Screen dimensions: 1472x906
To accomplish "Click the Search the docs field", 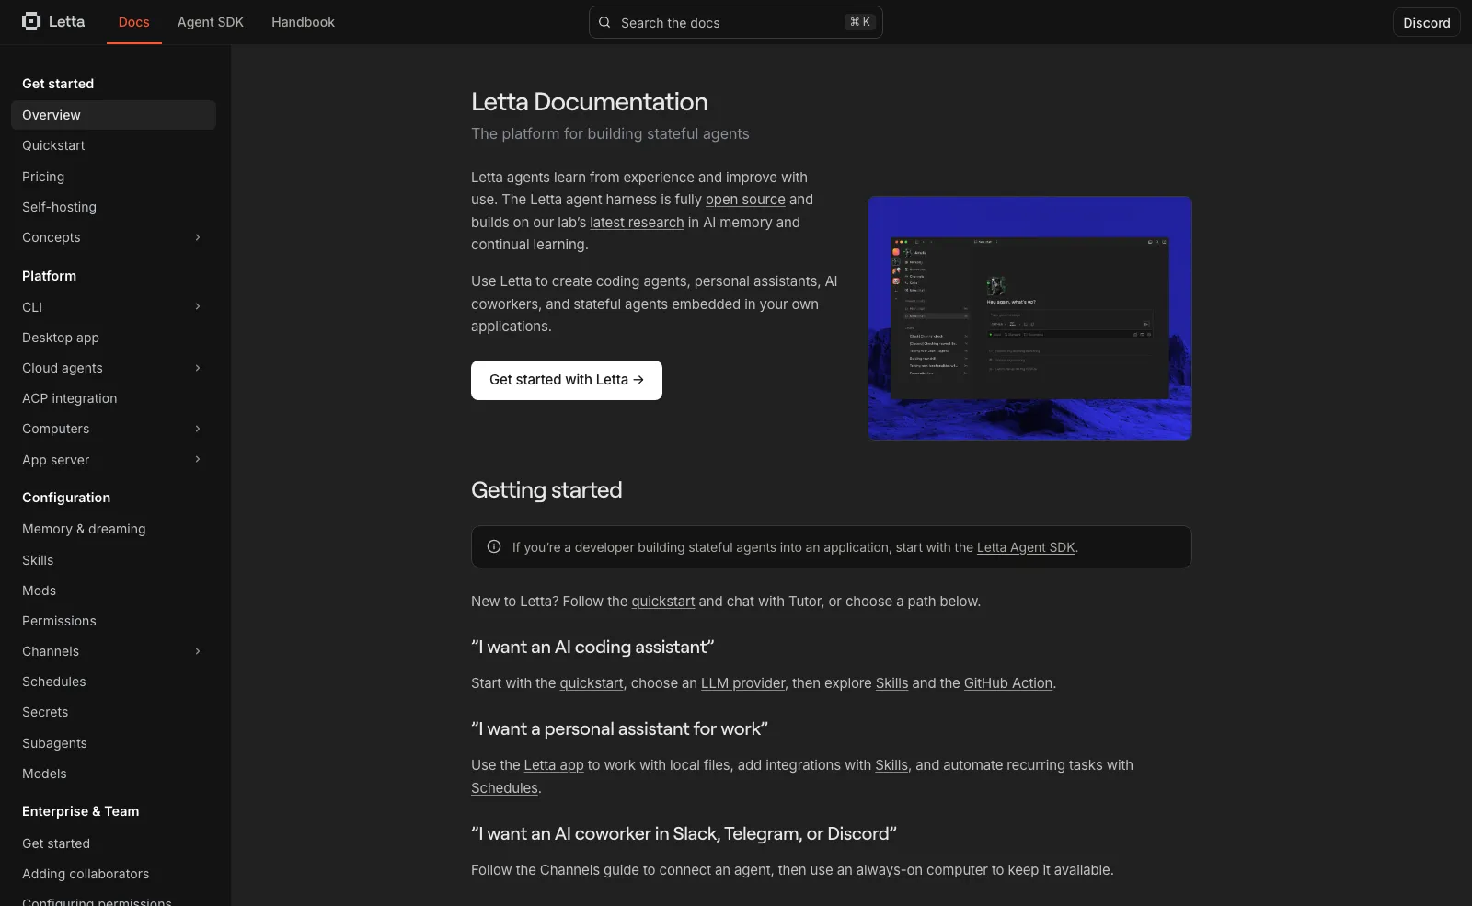I will 736,22.
